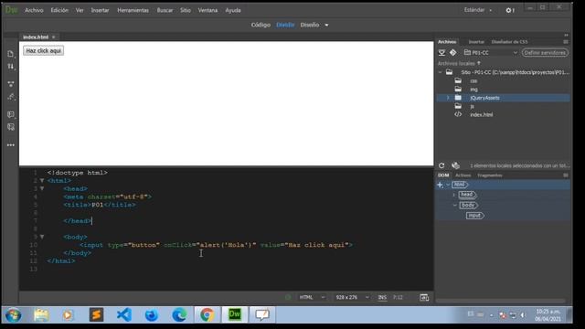Select the css folder
585x329 pixels.
[473, 81]
